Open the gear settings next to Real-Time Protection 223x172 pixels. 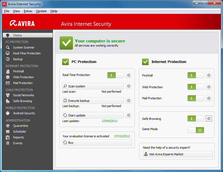click(128, 75)
